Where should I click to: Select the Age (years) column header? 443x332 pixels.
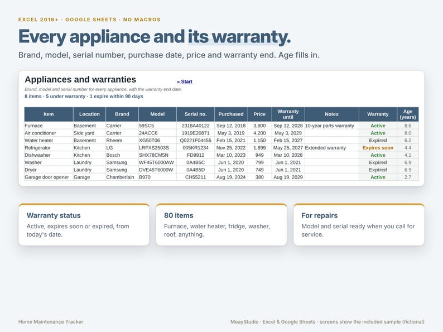point(408,114)
